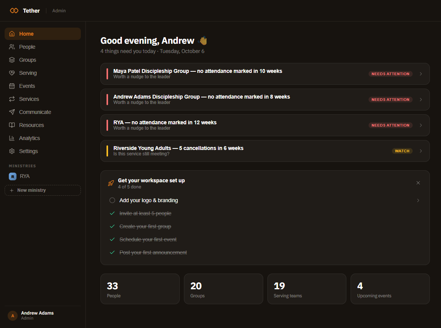Click 'Schedule your first event' completed step

(148, 240)
